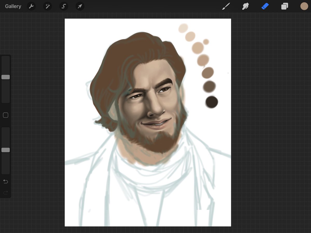Return to the Gallery

(13, 6)
